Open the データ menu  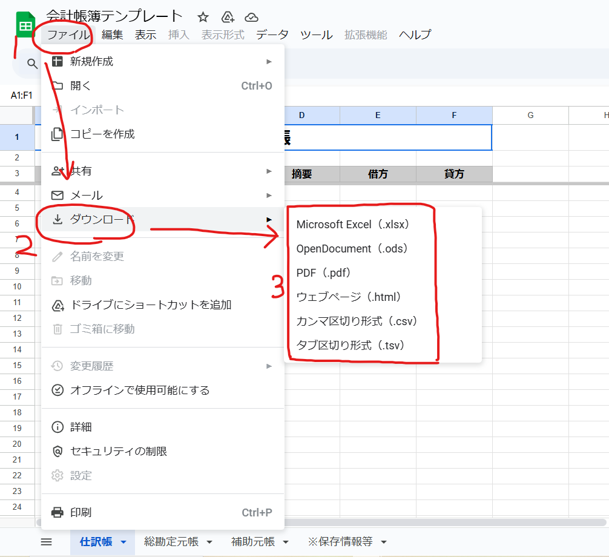coord(272,35)
